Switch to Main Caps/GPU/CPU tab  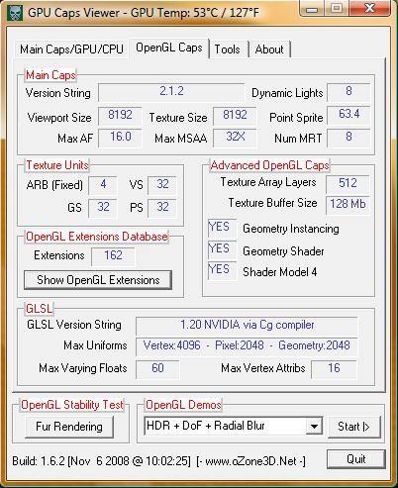pos(71,49)
